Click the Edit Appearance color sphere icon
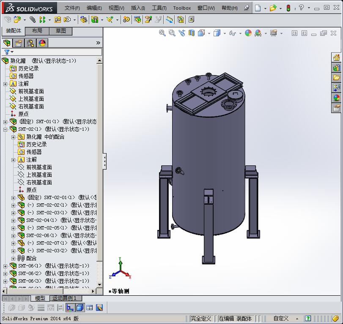This screenshot has width=343, height=324. coord(248,33)
